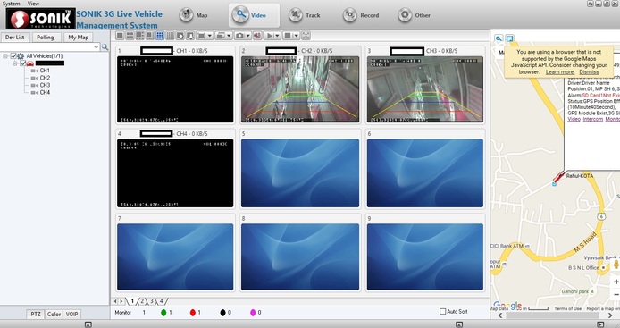
Task: Select the four-window grid layout icon
Action: 130,36
